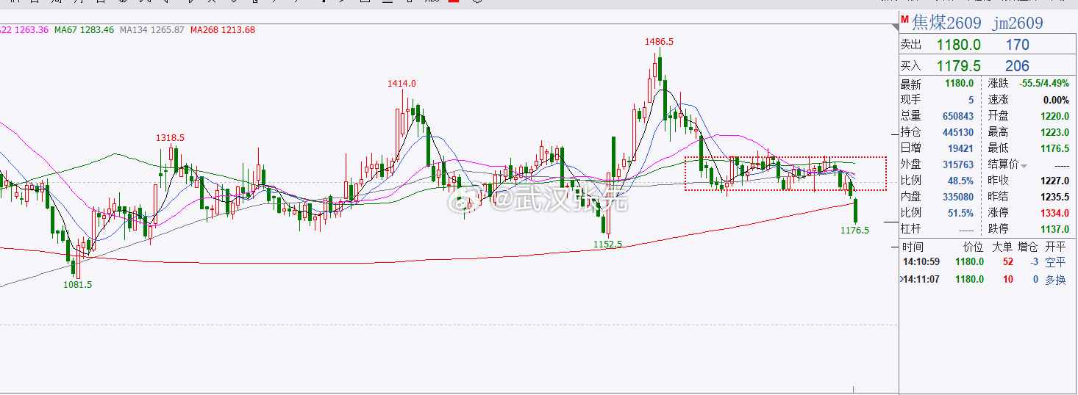Viewport: 1078px width, 395px height.
Task: Click the 开盘 value 1220.0
Action: 1054,116
